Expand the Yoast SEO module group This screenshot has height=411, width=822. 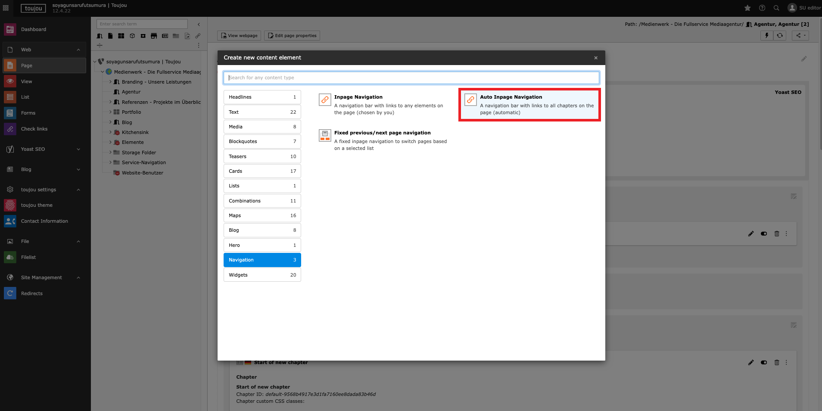point(78,149)
